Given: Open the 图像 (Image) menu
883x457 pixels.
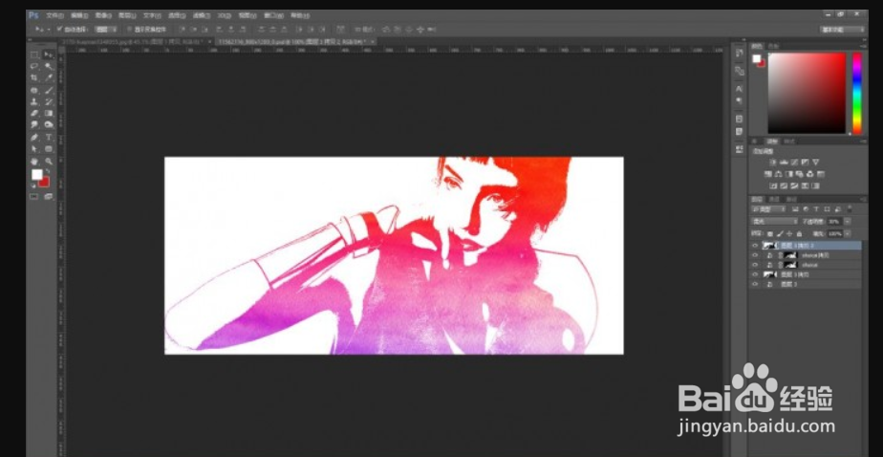Looking at the screenshot, I should (x=103, y=15).
